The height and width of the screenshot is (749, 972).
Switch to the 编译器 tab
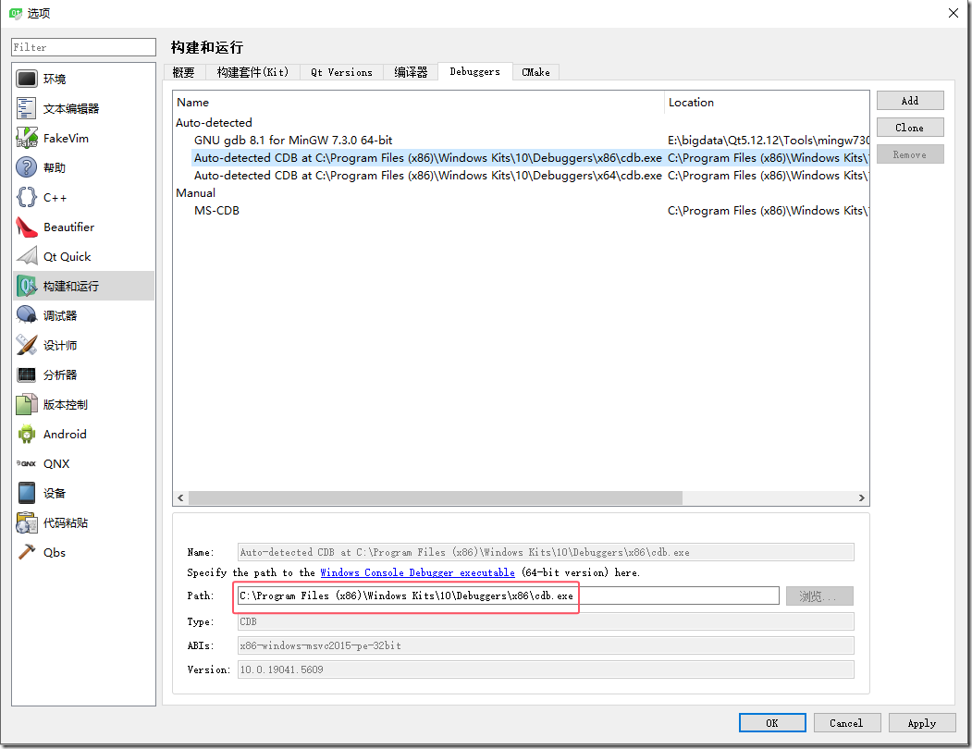[411, 72]
